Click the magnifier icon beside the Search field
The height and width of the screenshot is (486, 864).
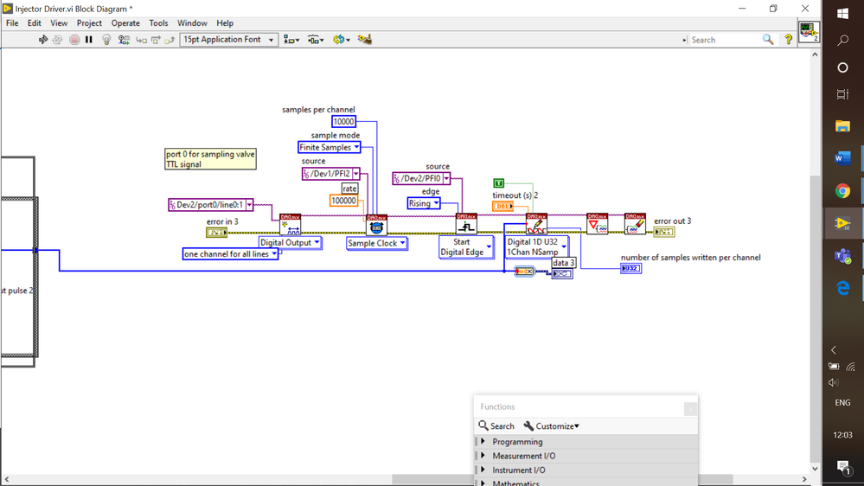tap(768, 40)
